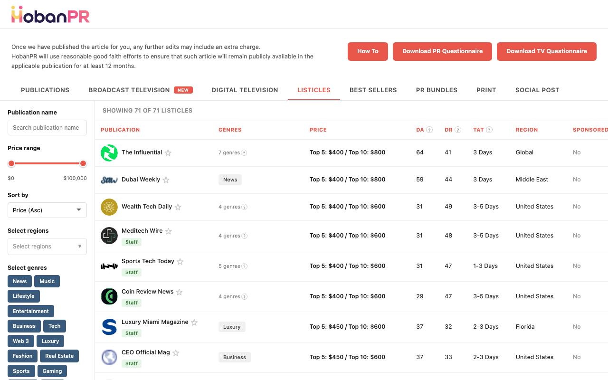Open the TAT question mark icon

(490, 130)
